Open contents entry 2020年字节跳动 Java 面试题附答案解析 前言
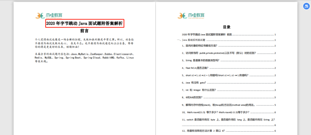Viewport: 311px width, 135px height. 229,35
